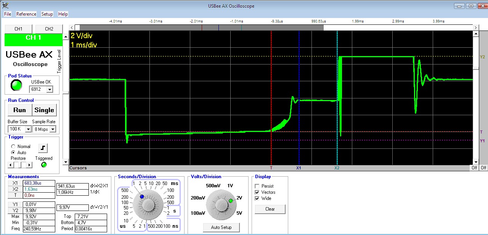
Task: Click the X1 cursor measurement button
Action: pos(15,183)
